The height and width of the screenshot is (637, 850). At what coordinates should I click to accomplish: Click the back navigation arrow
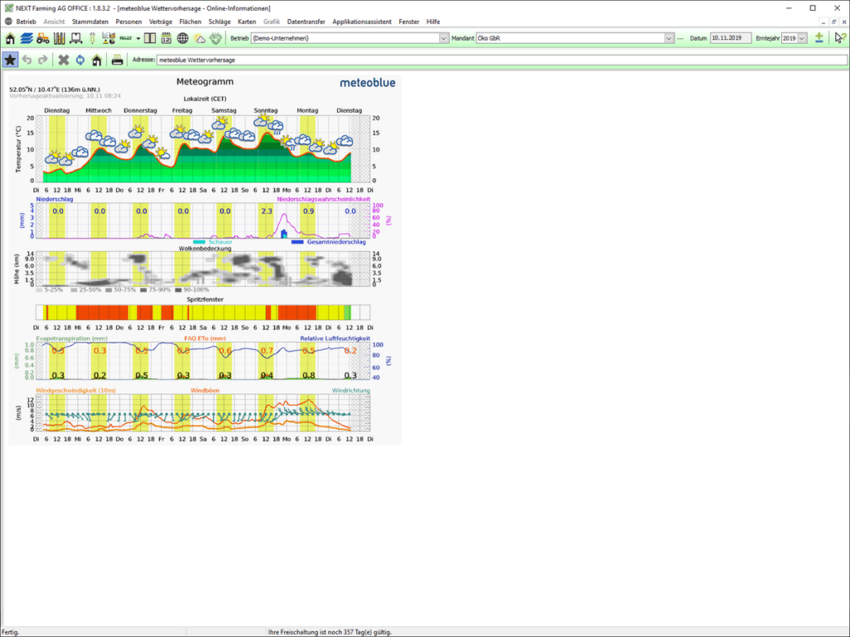click(28, 60)
